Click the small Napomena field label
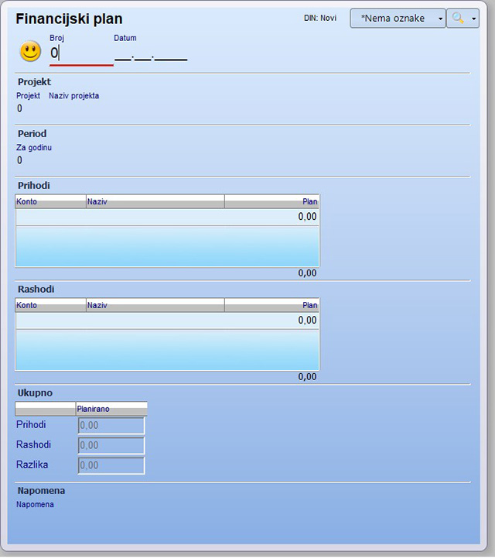 click(35, 505)
